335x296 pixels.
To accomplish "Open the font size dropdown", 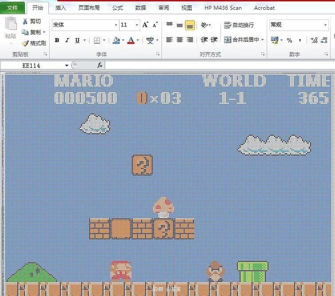I will point(137,25).
